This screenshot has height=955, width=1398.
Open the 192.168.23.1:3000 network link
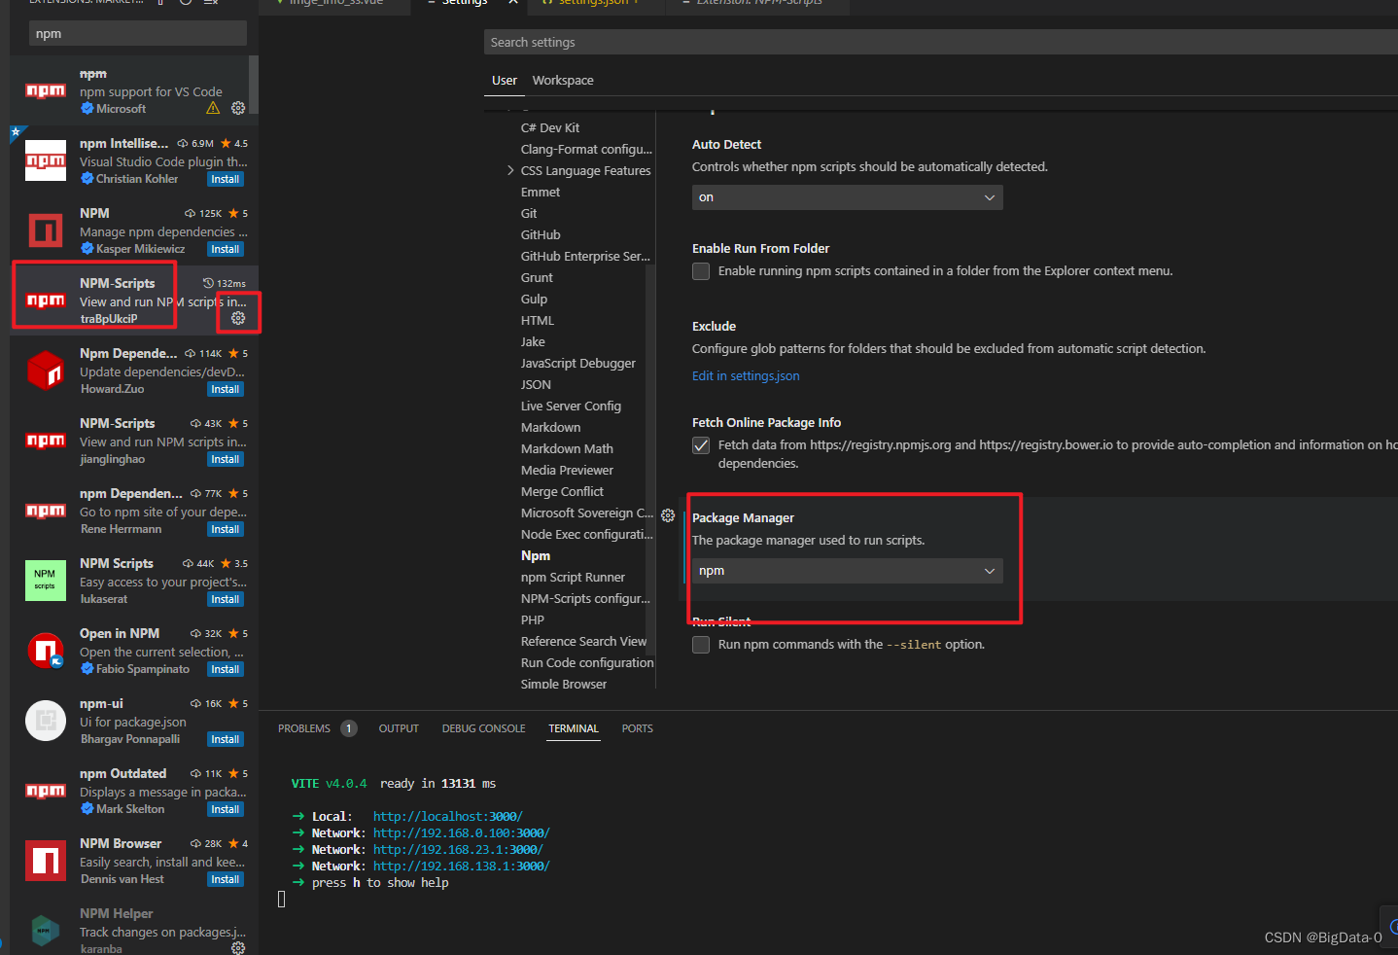pyautogui.click(x=458, y=850)
